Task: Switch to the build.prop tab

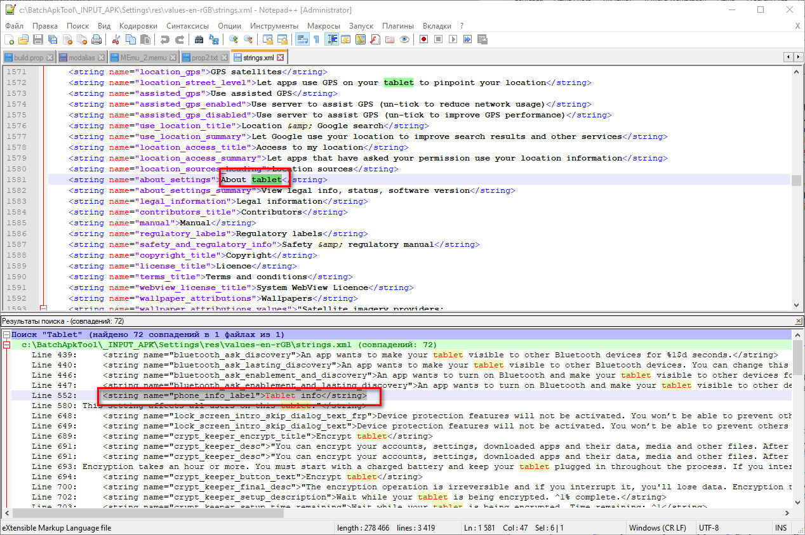Action: pos(28,58)
